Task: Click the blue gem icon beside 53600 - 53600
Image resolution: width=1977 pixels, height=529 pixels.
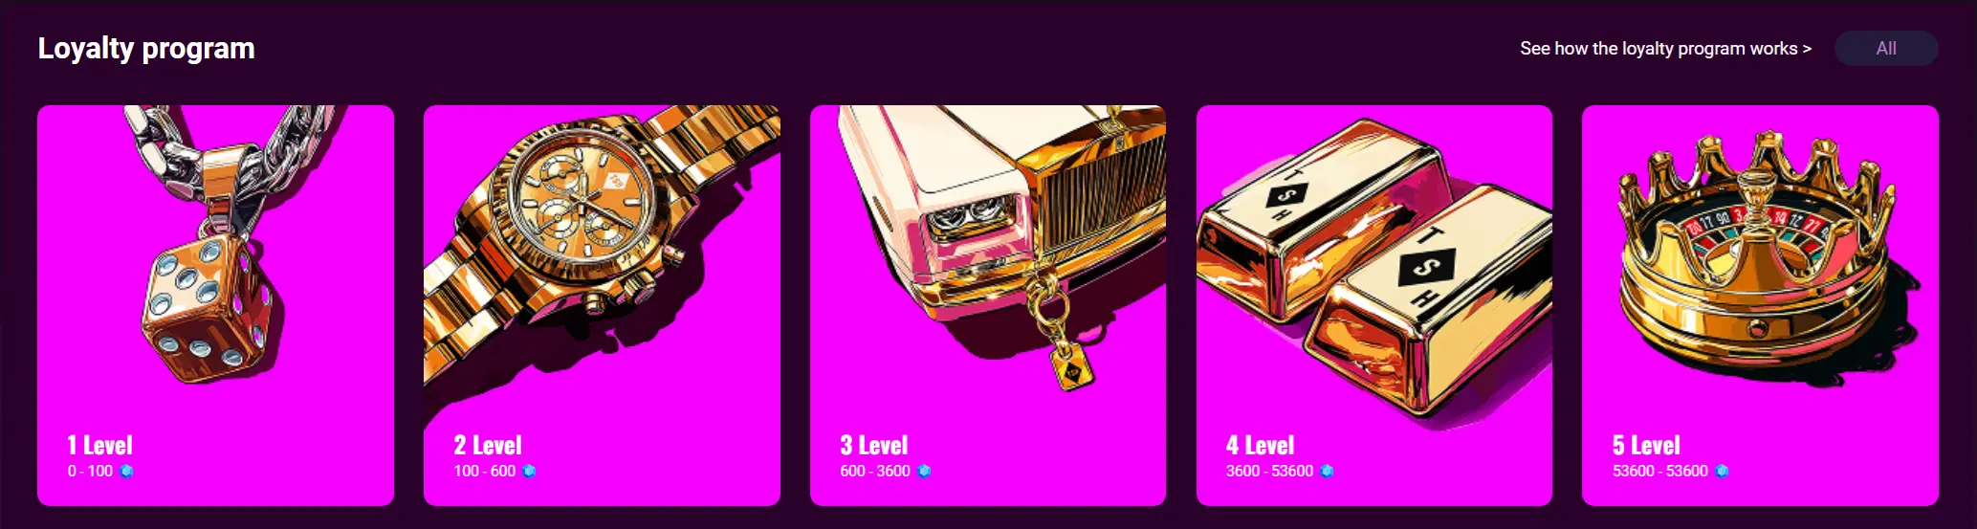Action: coord(1722,471)
